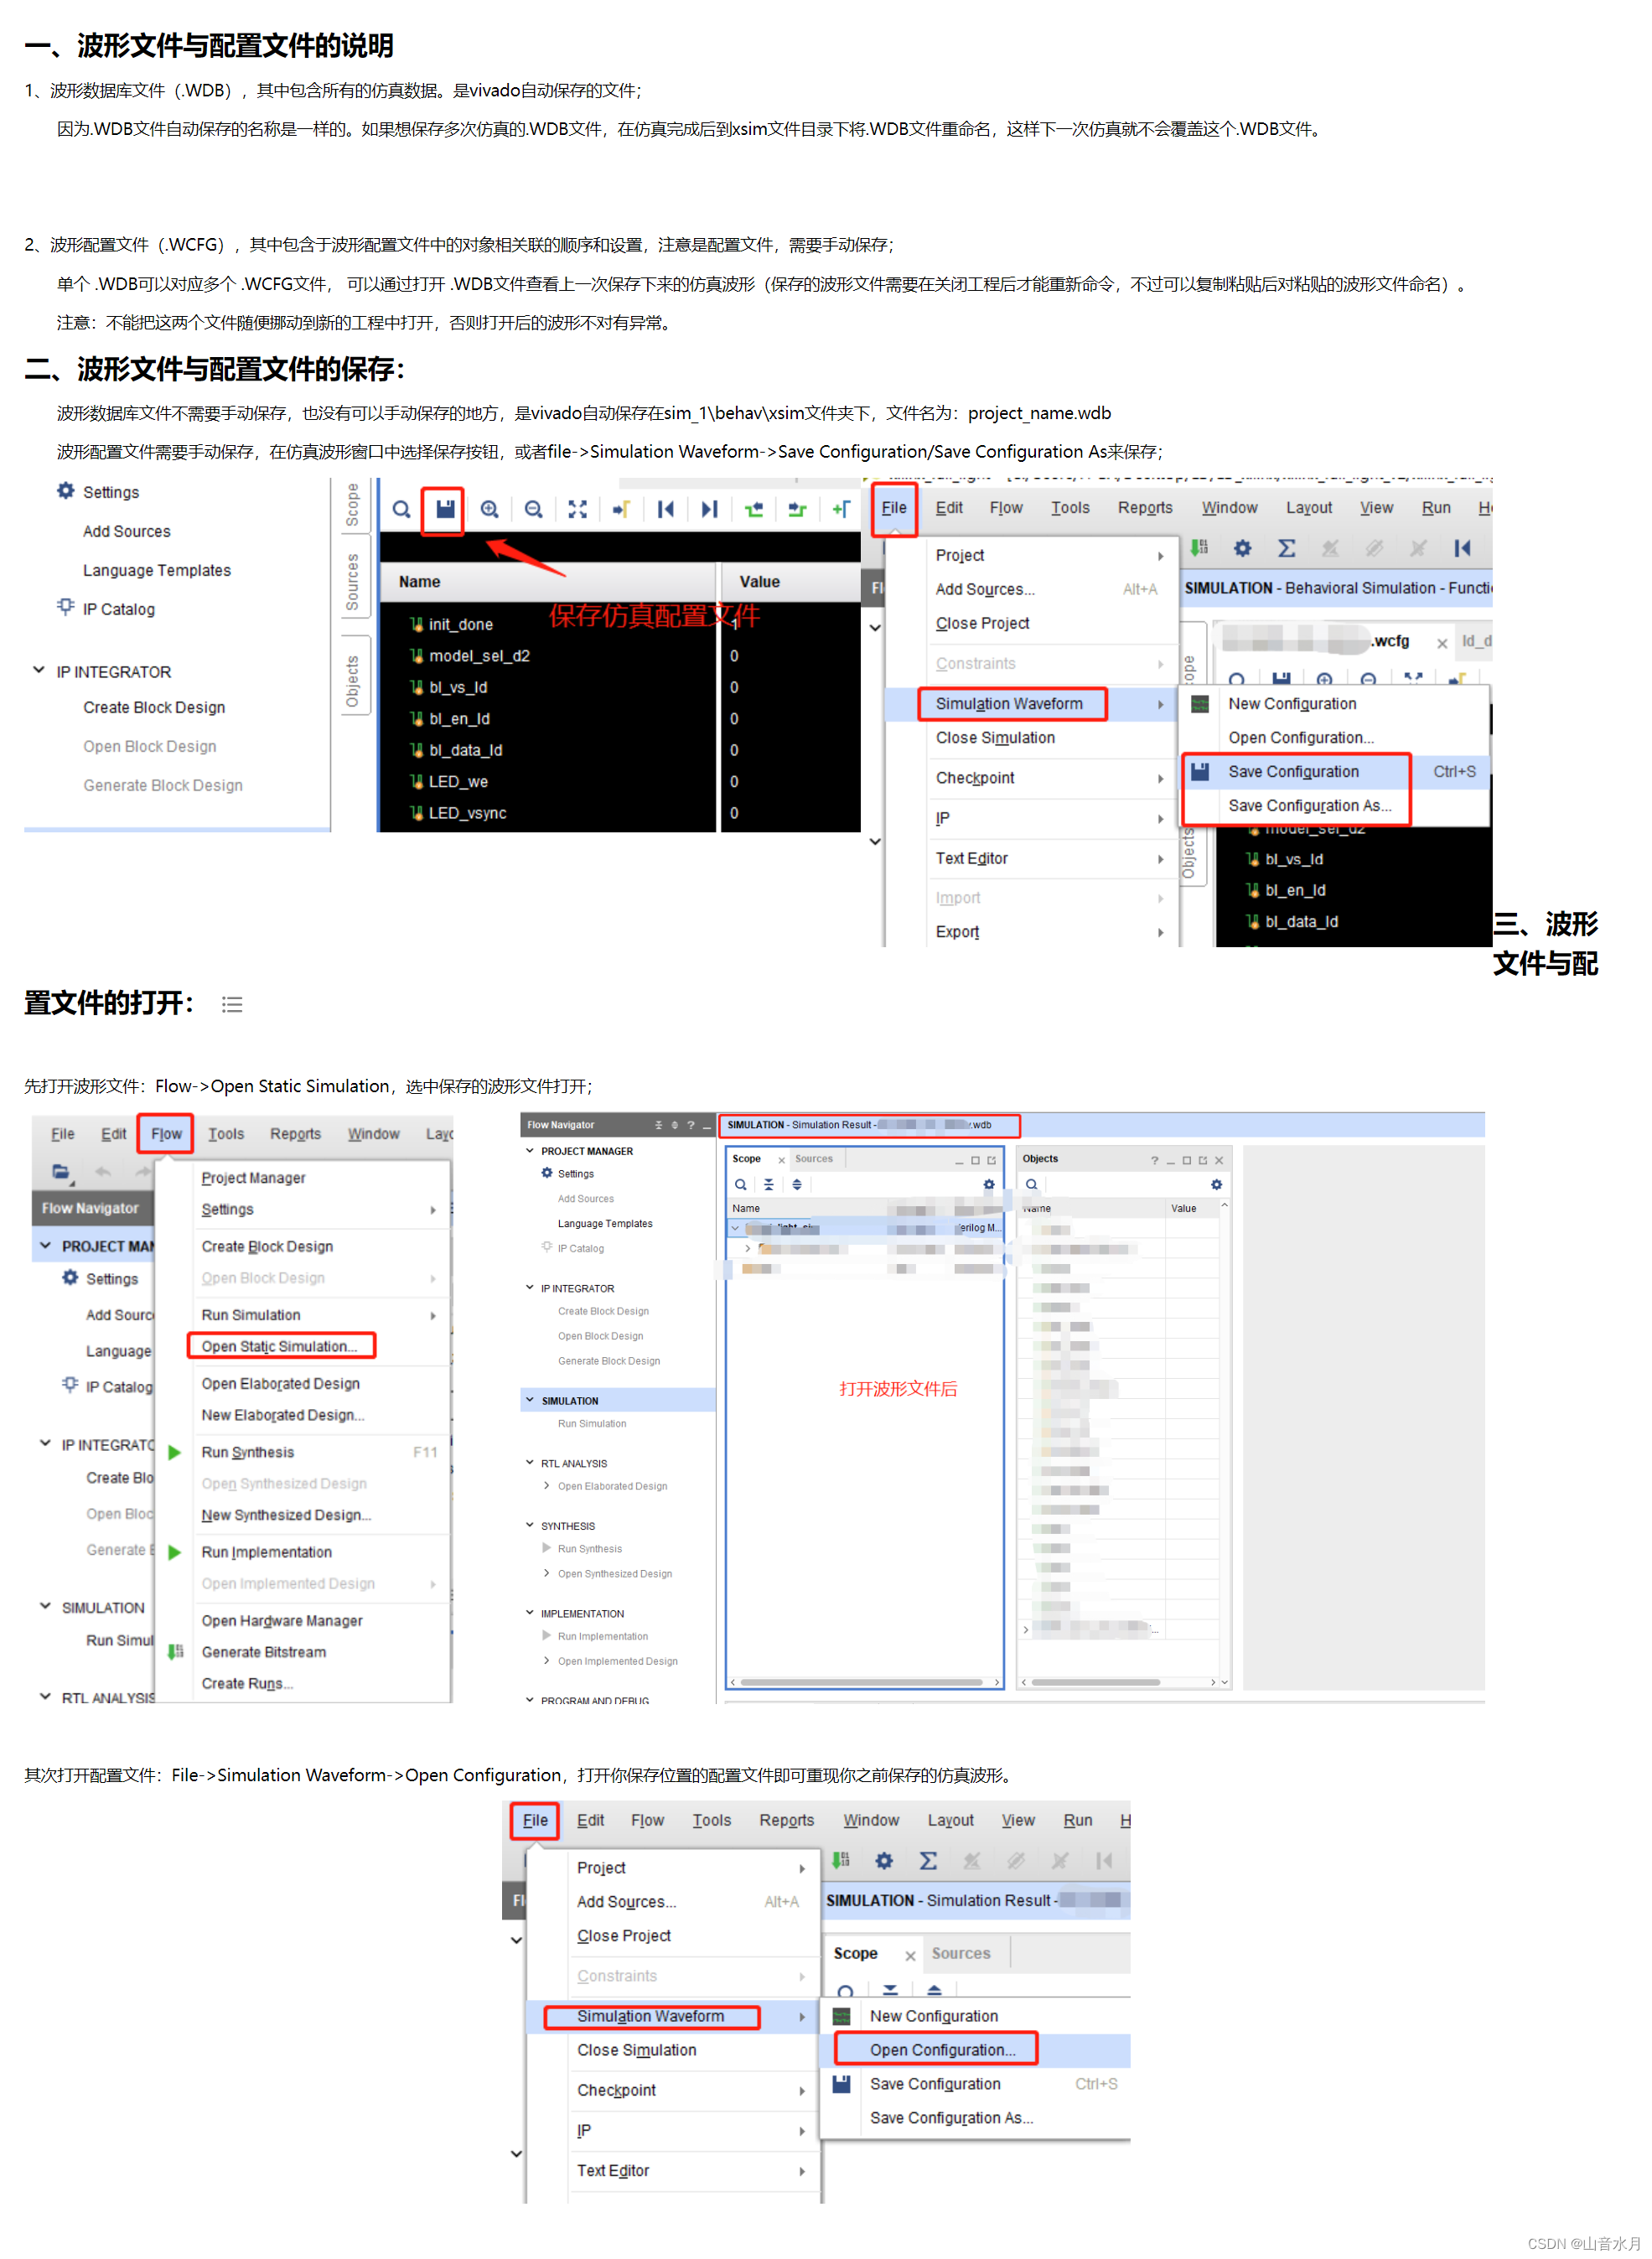Click the open-folder icon below File menu
This screenshot has height=2259, width=1652.
61,1171
